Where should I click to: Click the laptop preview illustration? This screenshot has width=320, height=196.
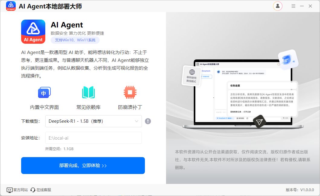[x=243, y=94]
